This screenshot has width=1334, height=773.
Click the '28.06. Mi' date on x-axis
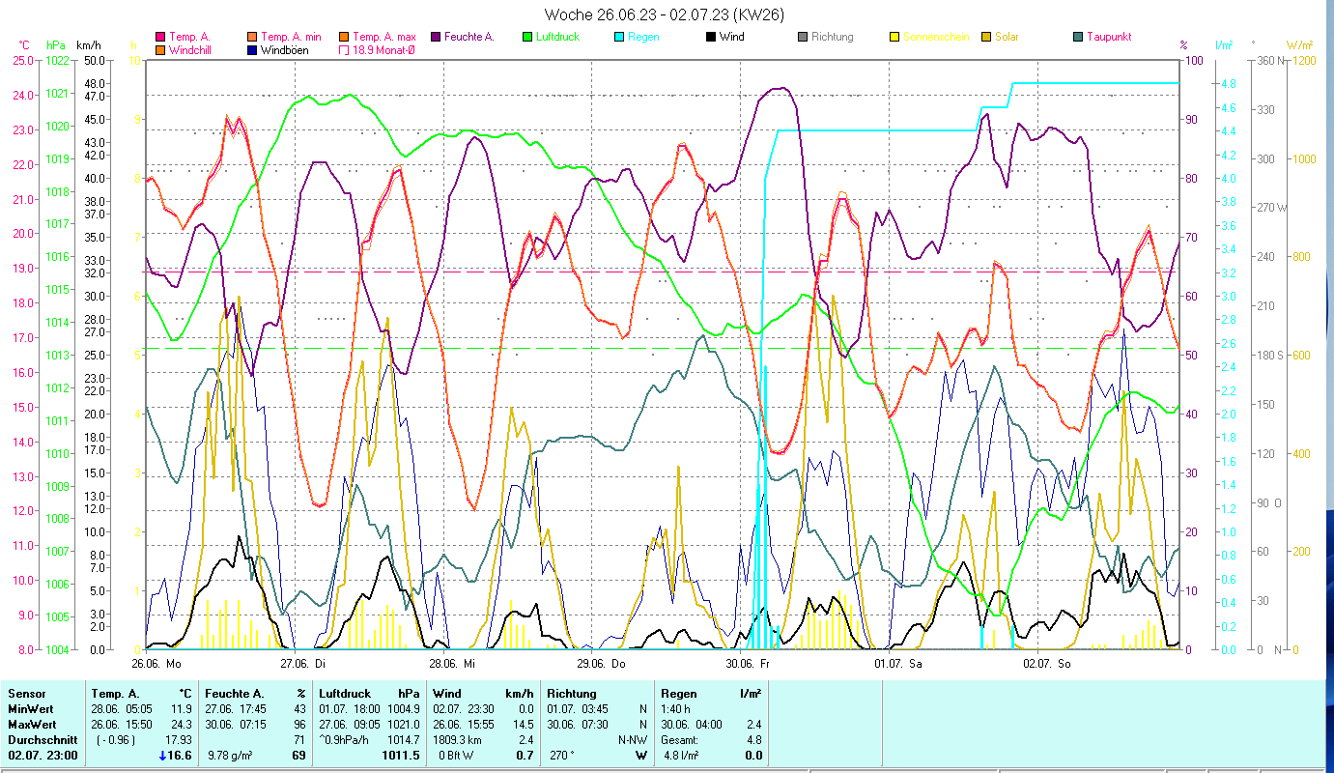(452, 664)
